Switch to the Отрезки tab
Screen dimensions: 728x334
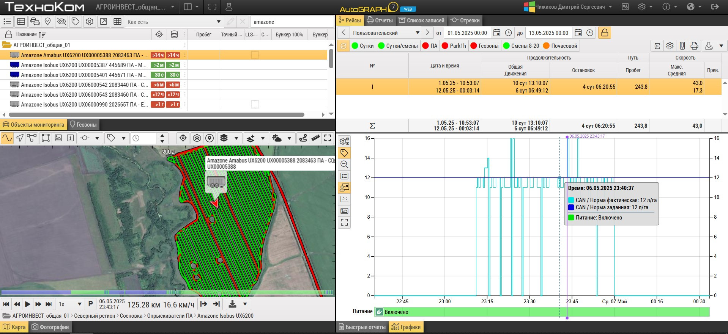click(465, 20)
